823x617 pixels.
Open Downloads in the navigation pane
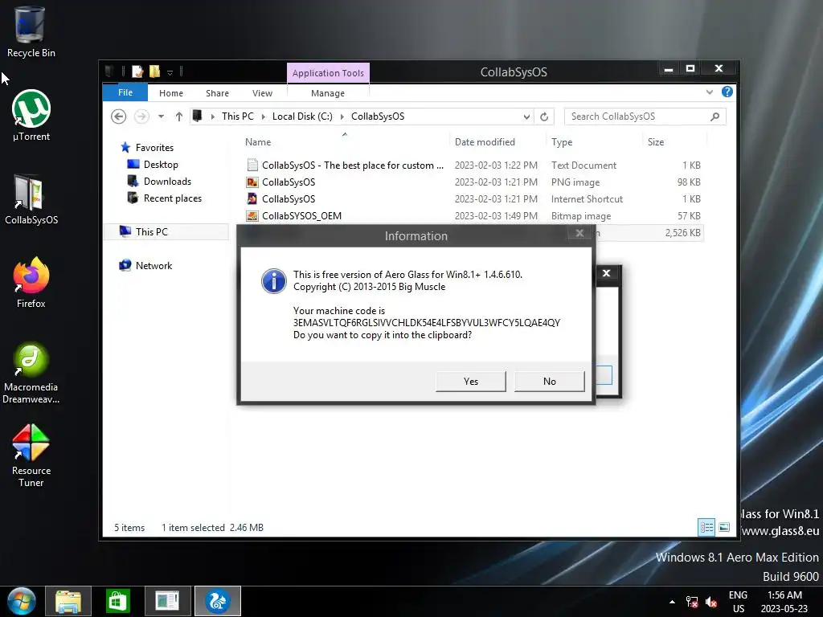(167, 181)
